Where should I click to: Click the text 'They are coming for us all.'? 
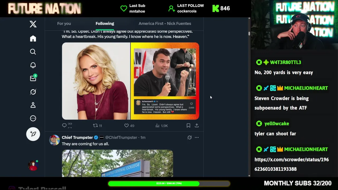coord(85,144)
